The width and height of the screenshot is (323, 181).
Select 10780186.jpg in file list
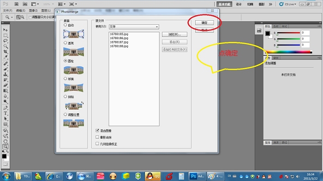pyautogui.click(x=119, y=38)
